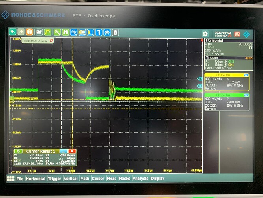The image size is (263, 198).
Task: Open the Load saveset folder icon
Action: click(x=39, y=32)
